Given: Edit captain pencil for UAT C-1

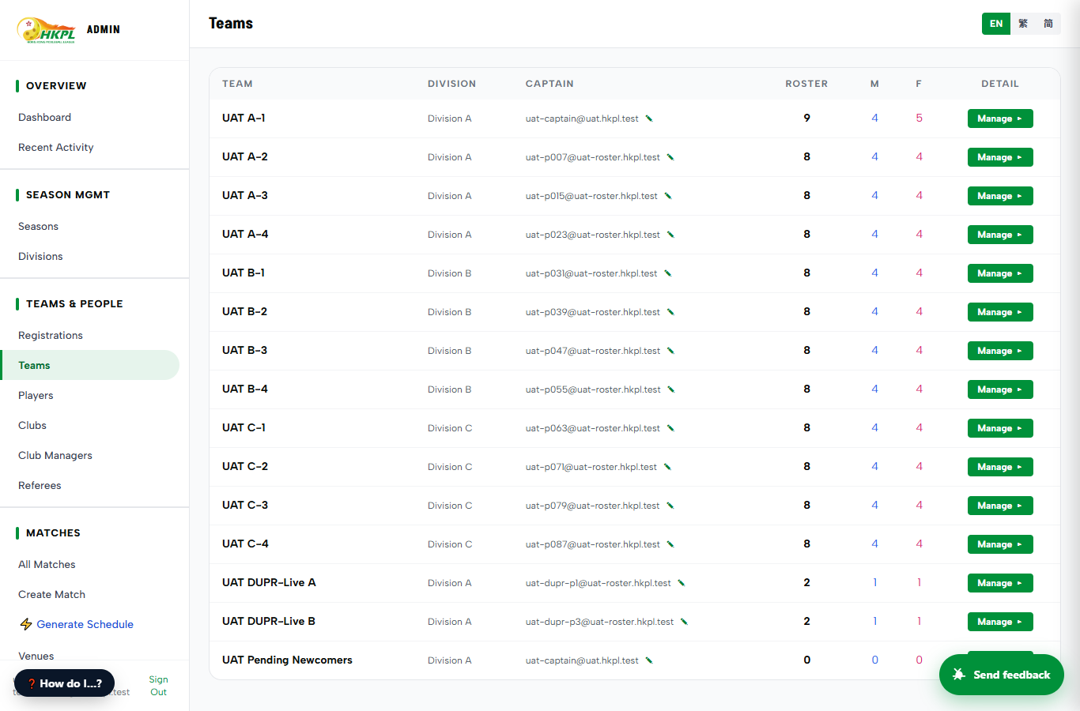Looking at the screenshot, I should click(670, 428).
